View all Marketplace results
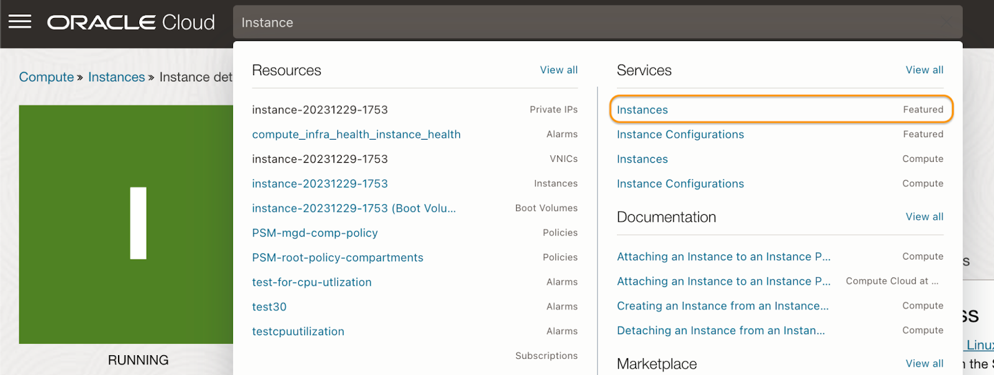This screenshot has height=375, width=994. point(924,363)
